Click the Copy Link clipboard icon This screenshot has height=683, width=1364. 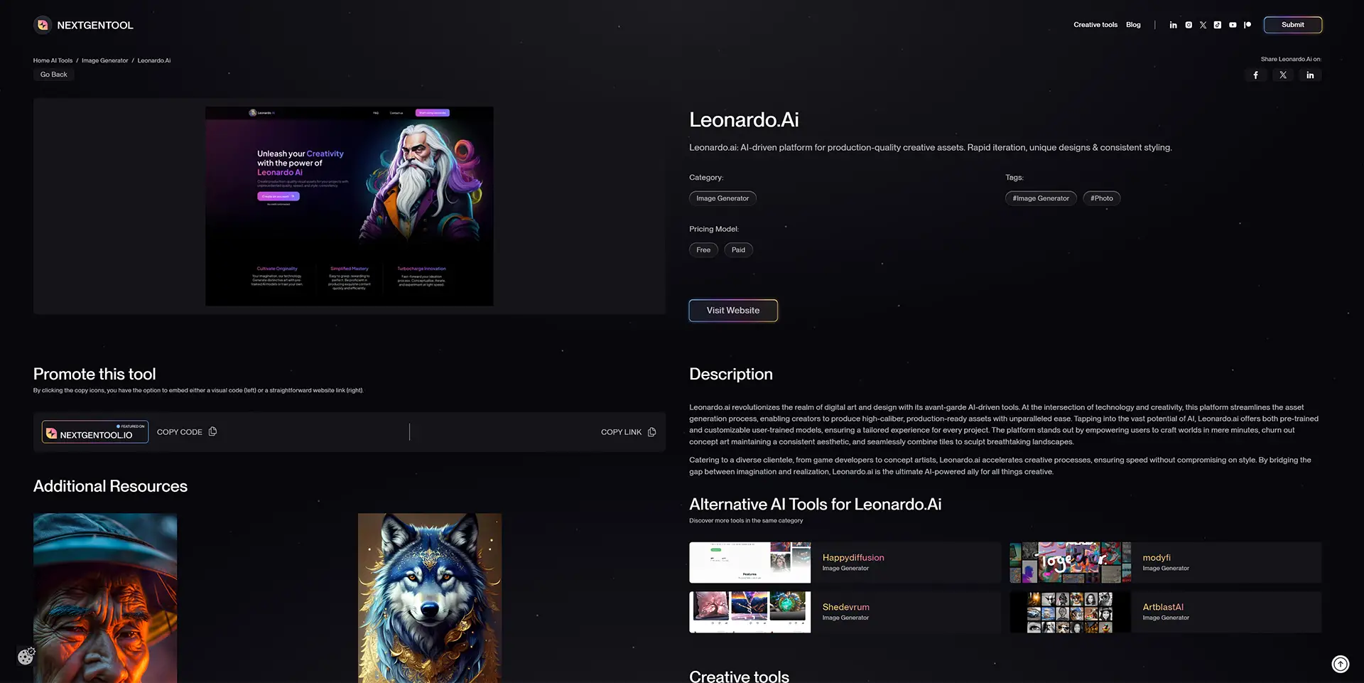click(x=652, y=431)
